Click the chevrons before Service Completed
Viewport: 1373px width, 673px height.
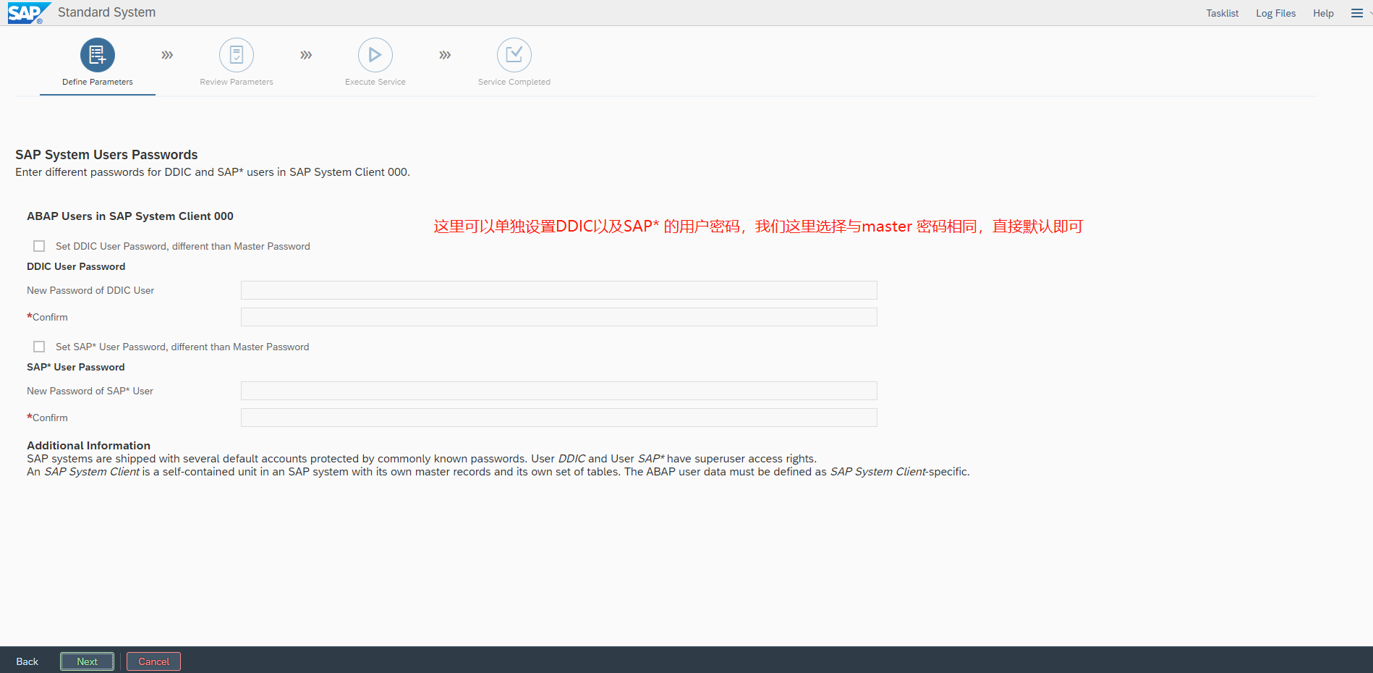pyautogui.click(x=445, y=55)
